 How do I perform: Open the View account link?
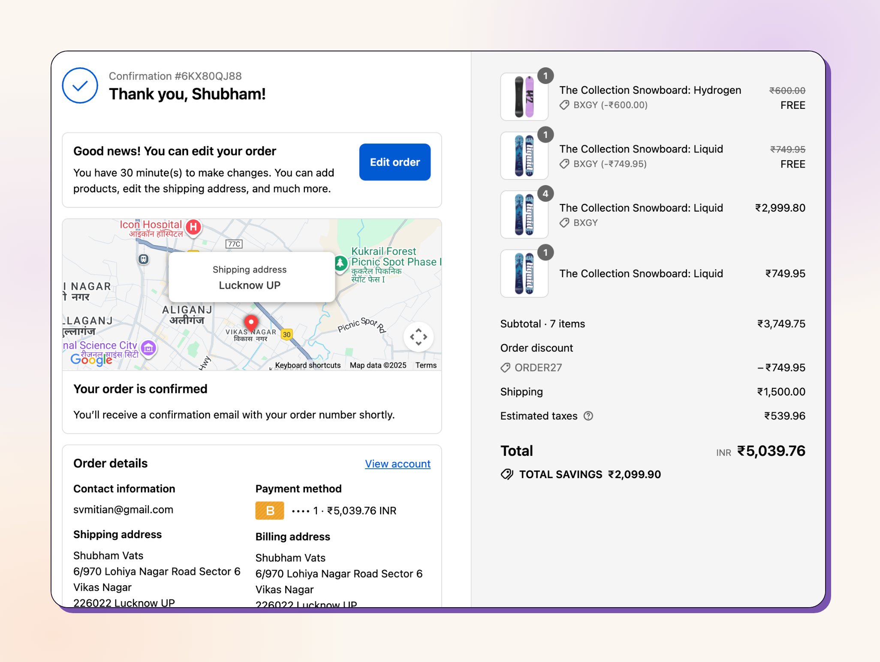(398, 464)
